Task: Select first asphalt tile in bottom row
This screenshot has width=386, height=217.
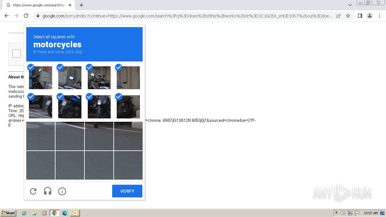Action: pos(40,165)
